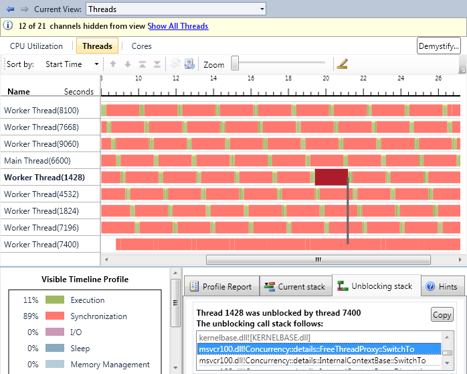Click the forward navigation arrow icon
467x374 pixels.
(x=25, y=9)
